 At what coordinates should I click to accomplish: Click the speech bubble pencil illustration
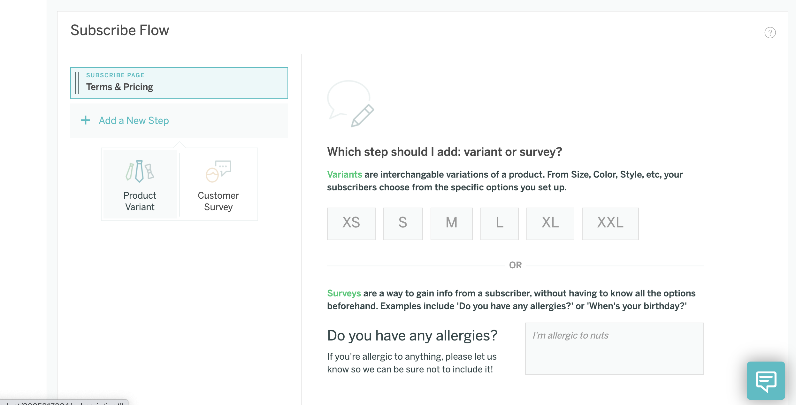[x=350, y=103]
